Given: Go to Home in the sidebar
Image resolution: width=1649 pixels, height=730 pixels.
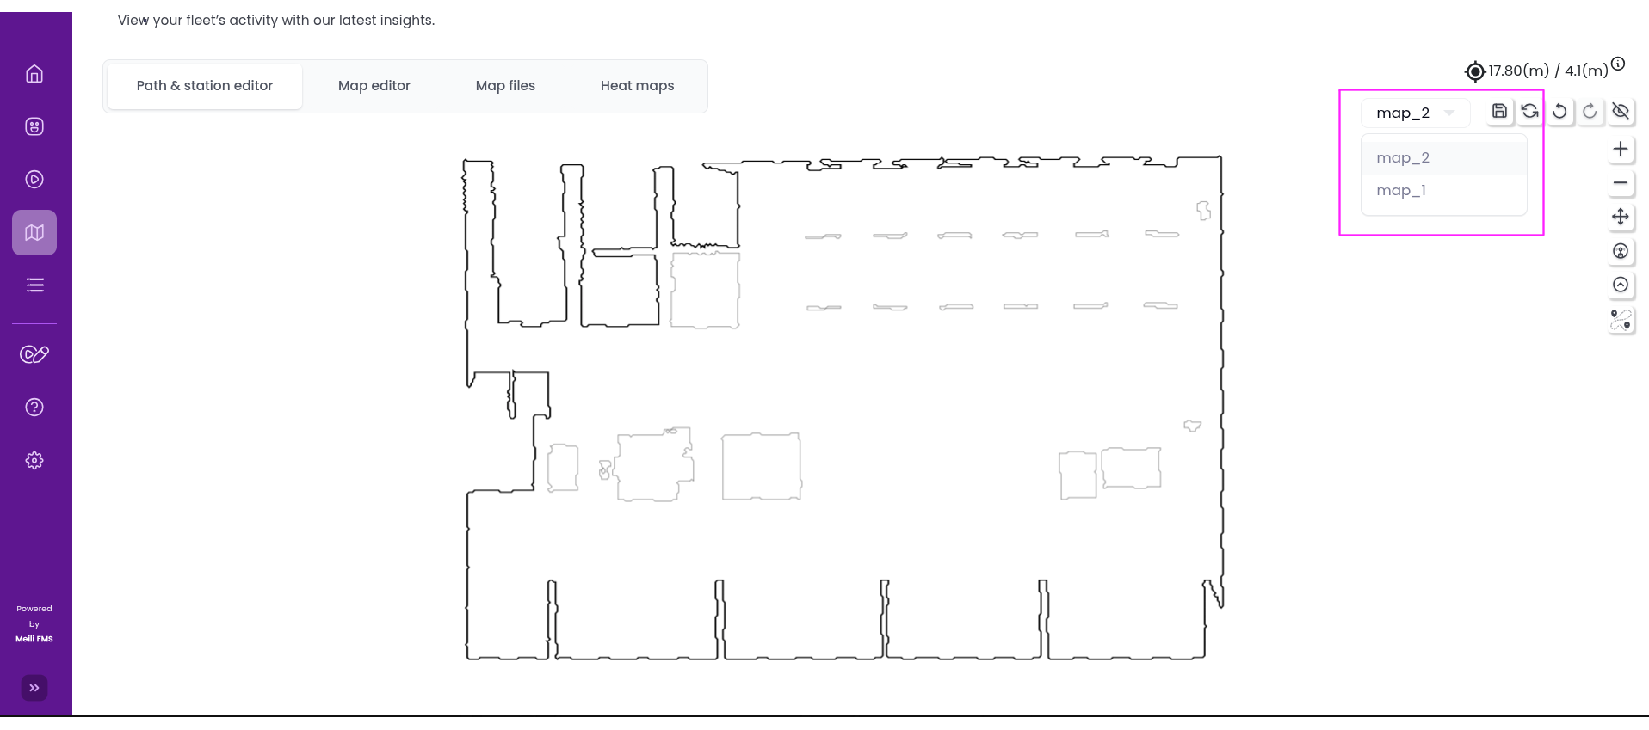Looking at the screenshot, I should (x=34, y=74).
